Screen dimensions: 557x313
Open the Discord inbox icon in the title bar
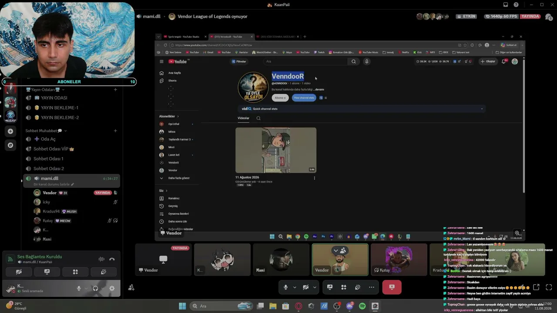(506, 5)
